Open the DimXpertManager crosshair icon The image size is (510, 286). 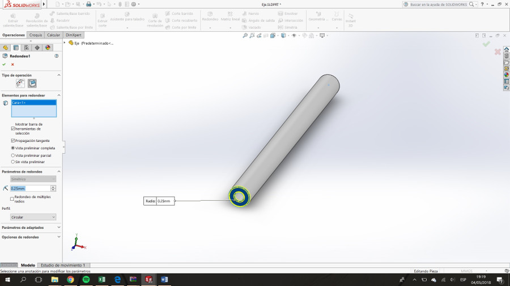[37, 47]
